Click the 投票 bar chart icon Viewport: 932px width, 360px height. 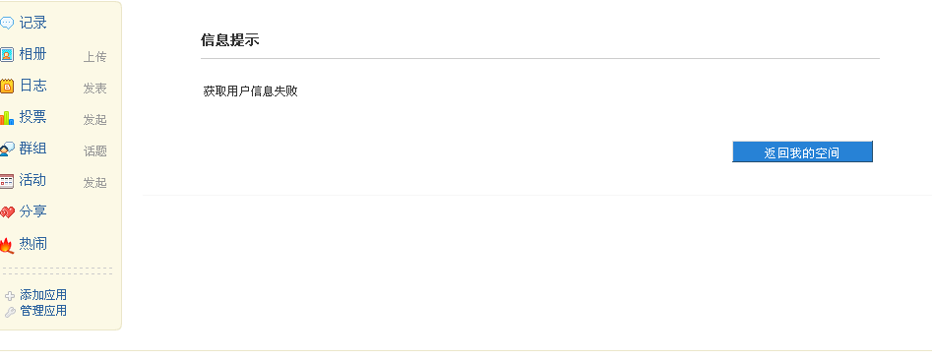[x=7, y=118]
